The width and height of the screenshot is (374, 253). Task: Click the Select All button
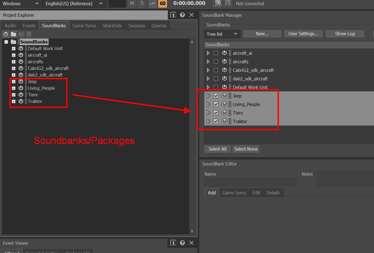click(217, 149)
